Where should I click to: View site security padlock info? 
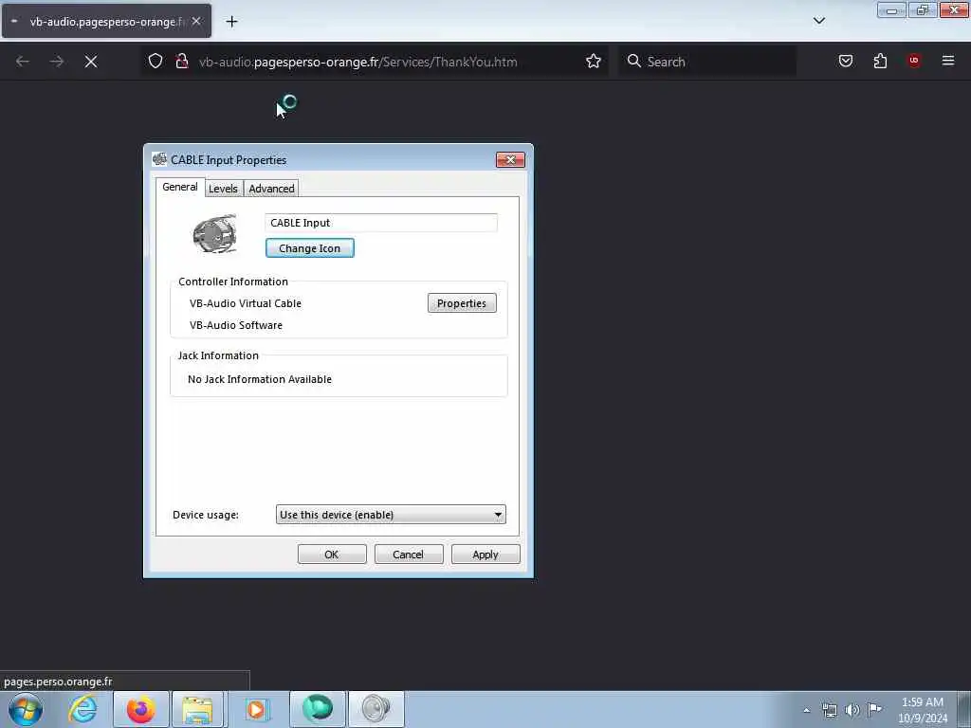click(x=181, y=61)
